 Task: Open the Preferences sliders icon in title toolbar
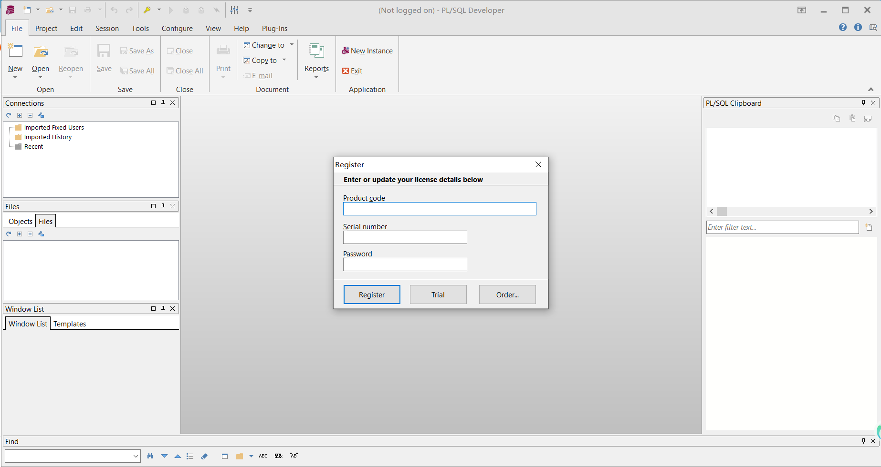click(x=234, y=10)
